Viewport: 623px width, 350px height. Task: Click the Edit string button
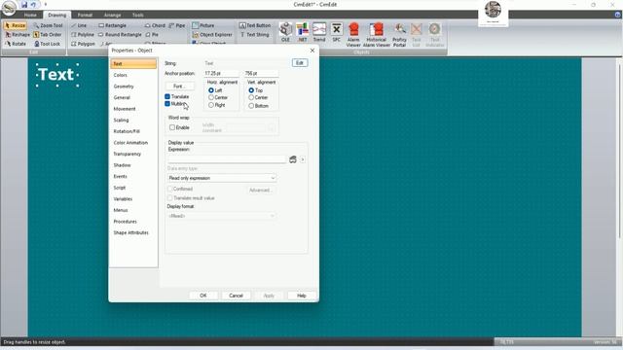click(300, 63)
